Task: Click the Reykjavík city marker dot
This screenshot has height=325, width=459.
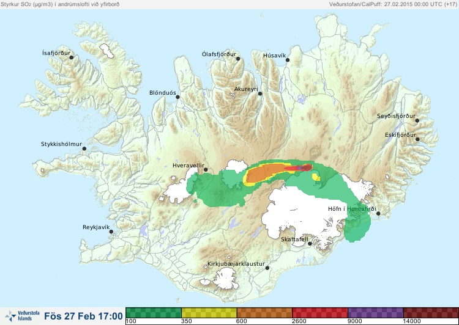Action: pyautogui.click(x=111, y=232)
